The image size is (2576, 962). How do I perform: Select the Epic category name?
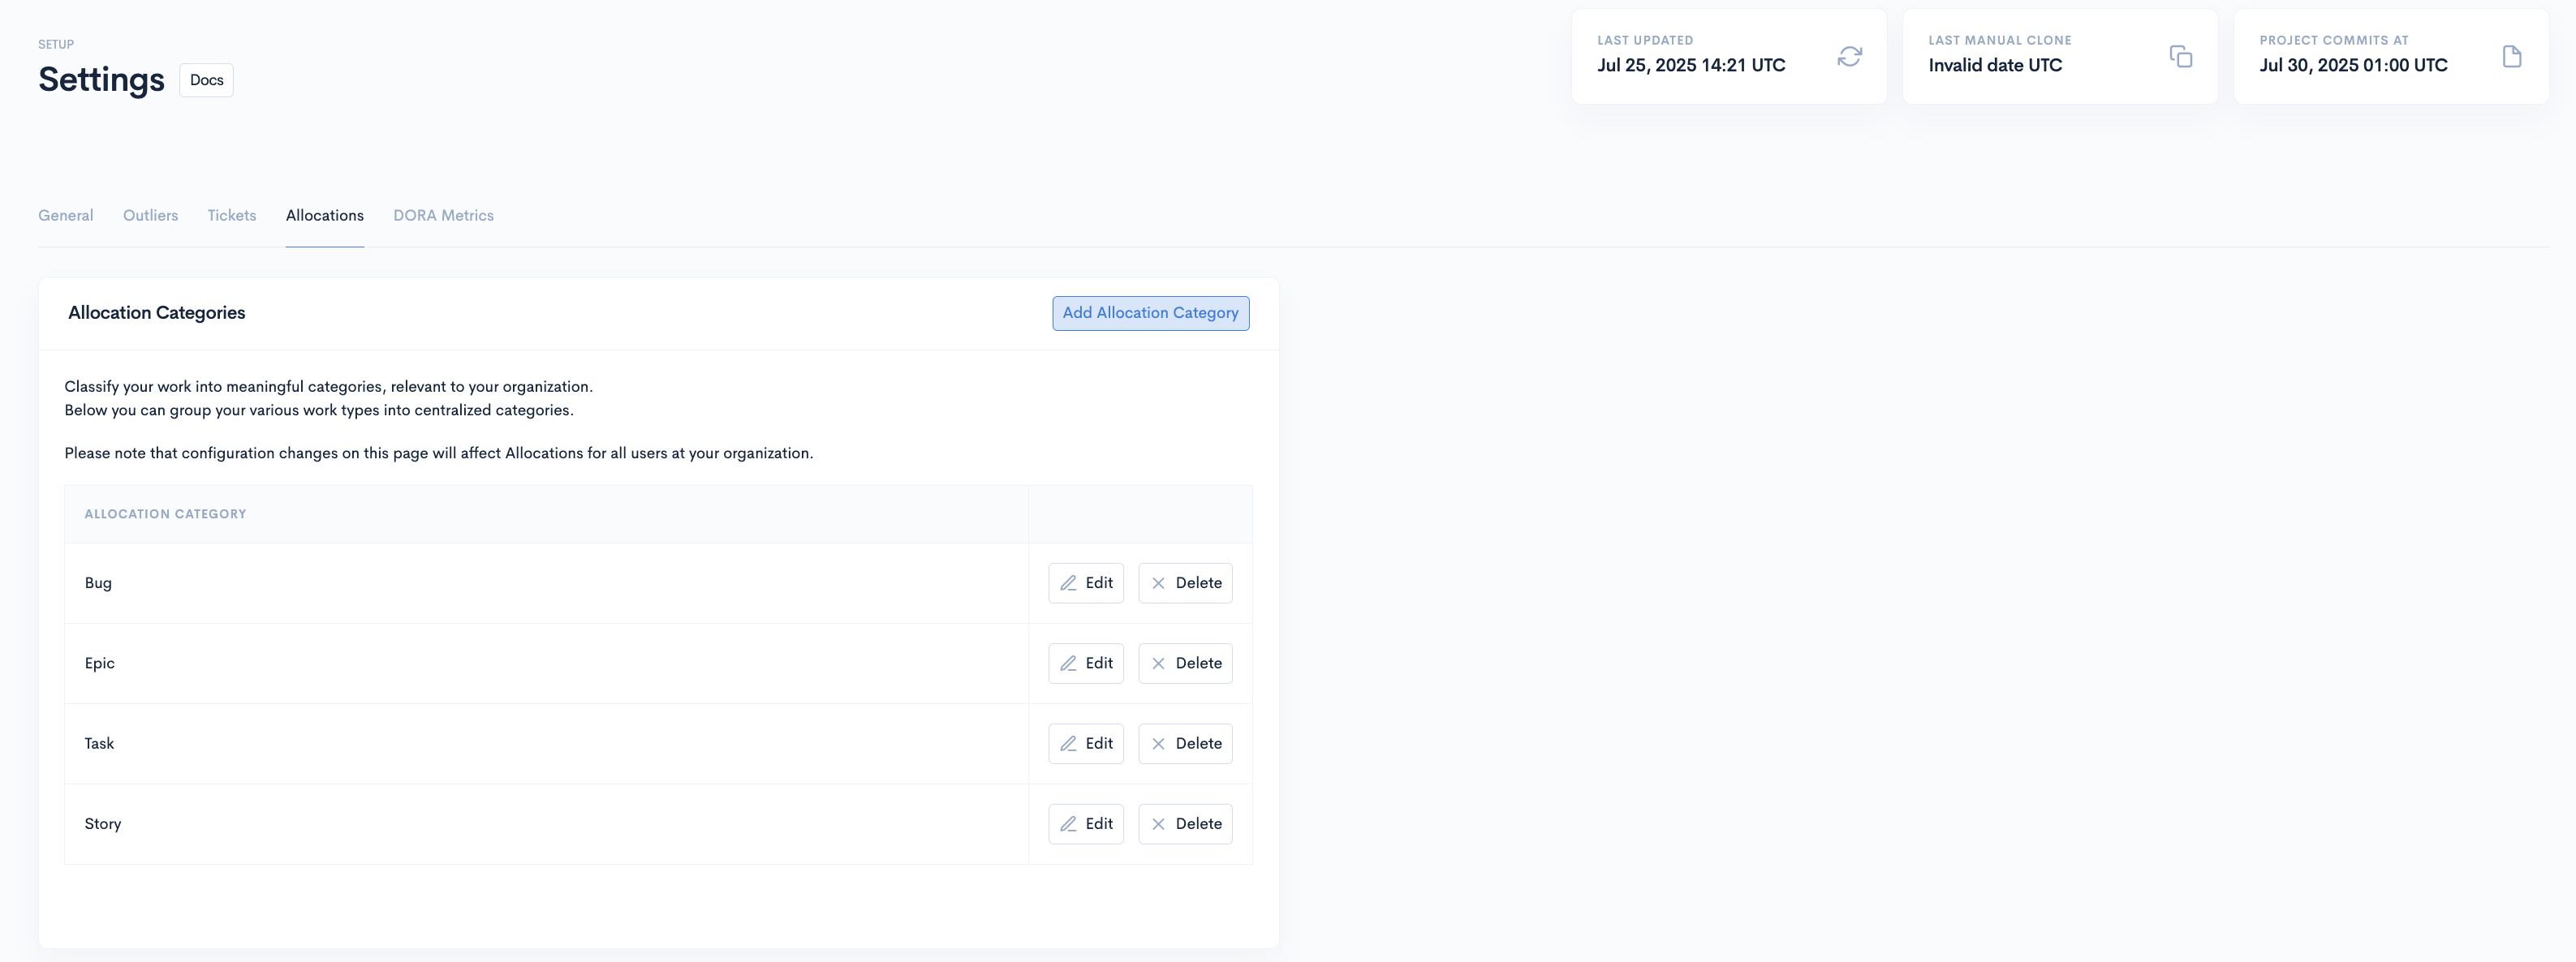click(99, 664)
